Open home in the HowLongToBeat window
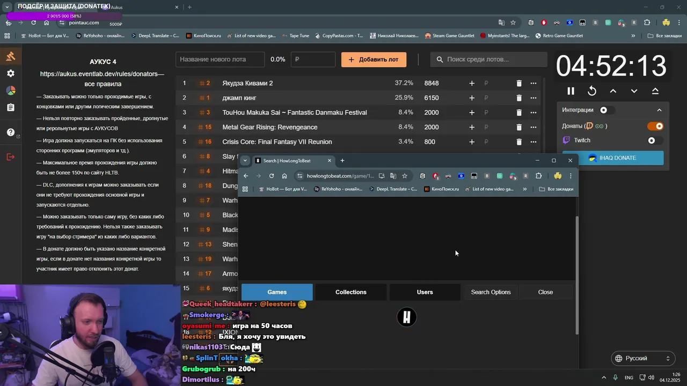Image resolution: width=687 pixels, height=386 pixels. tap(284, 176)
